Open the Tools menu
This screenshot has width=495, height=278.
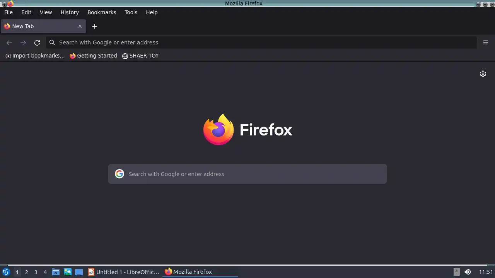[x=131, y=12]
